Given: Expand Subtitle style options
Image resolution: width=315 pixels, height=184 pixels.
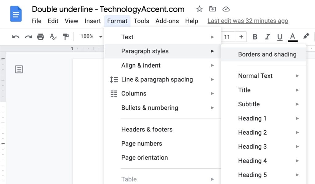Looking at the screenshot, I should pos(264,104).
